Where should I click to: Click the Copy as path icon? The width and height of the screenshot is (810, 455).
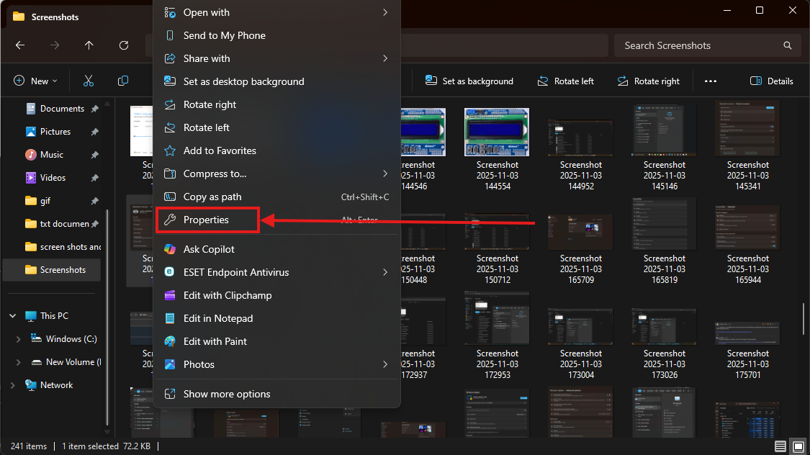click(x=169, y=197)
